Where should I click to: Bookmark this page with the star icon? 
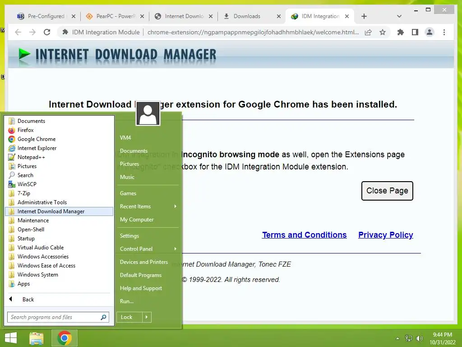click(383, 32)
